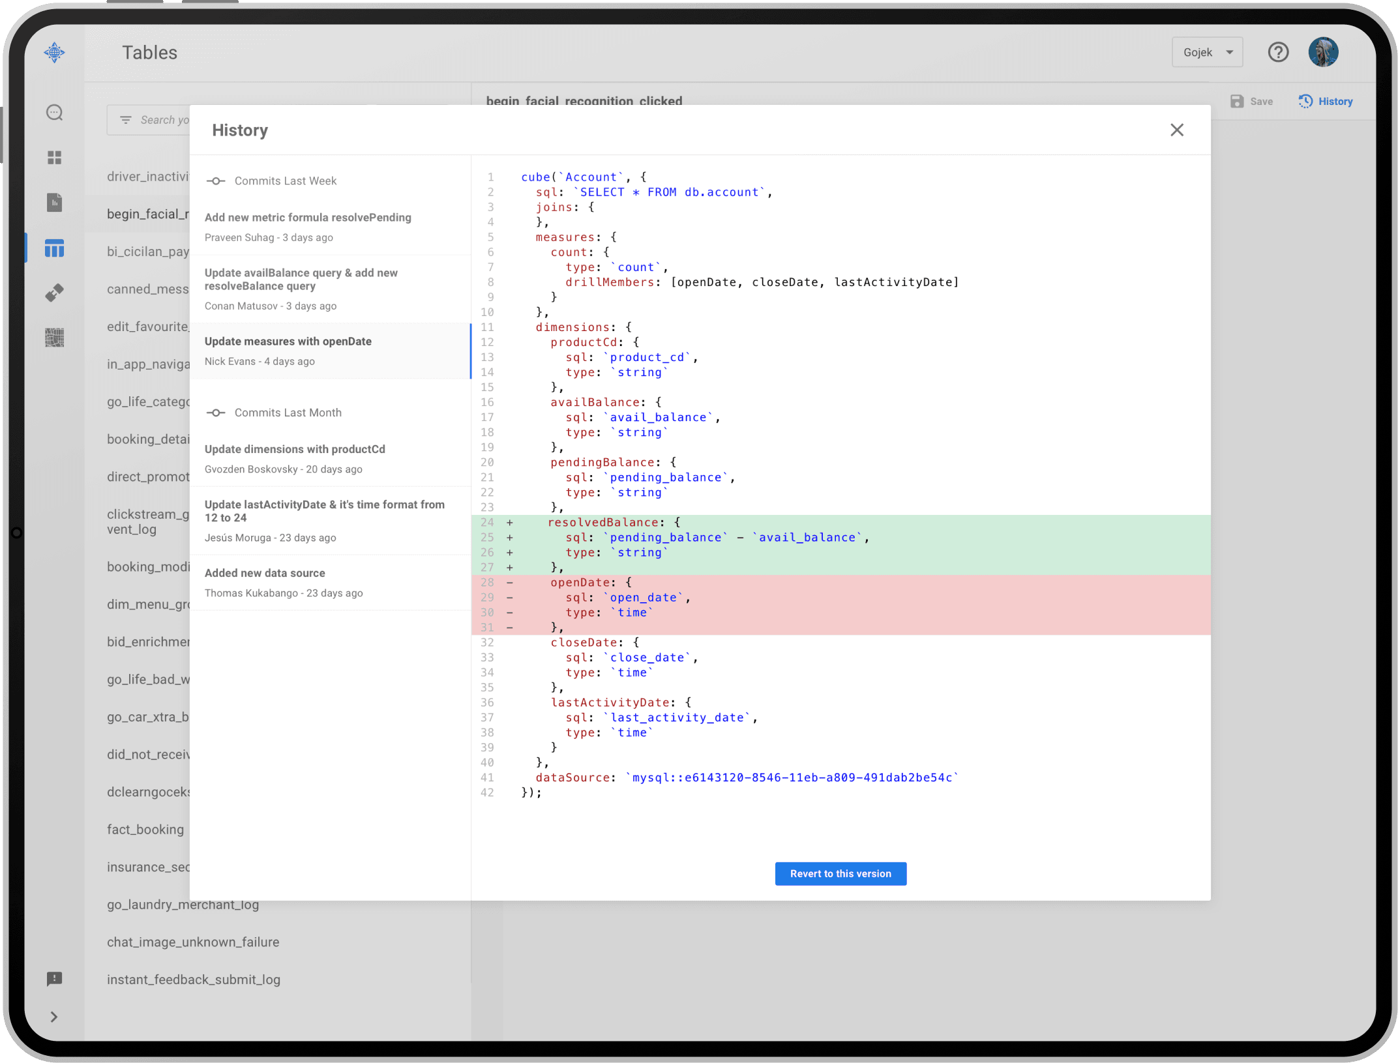Click the app logo icon in sidebar
This screenshot has width=1398, height=1063.
[54, 52]
